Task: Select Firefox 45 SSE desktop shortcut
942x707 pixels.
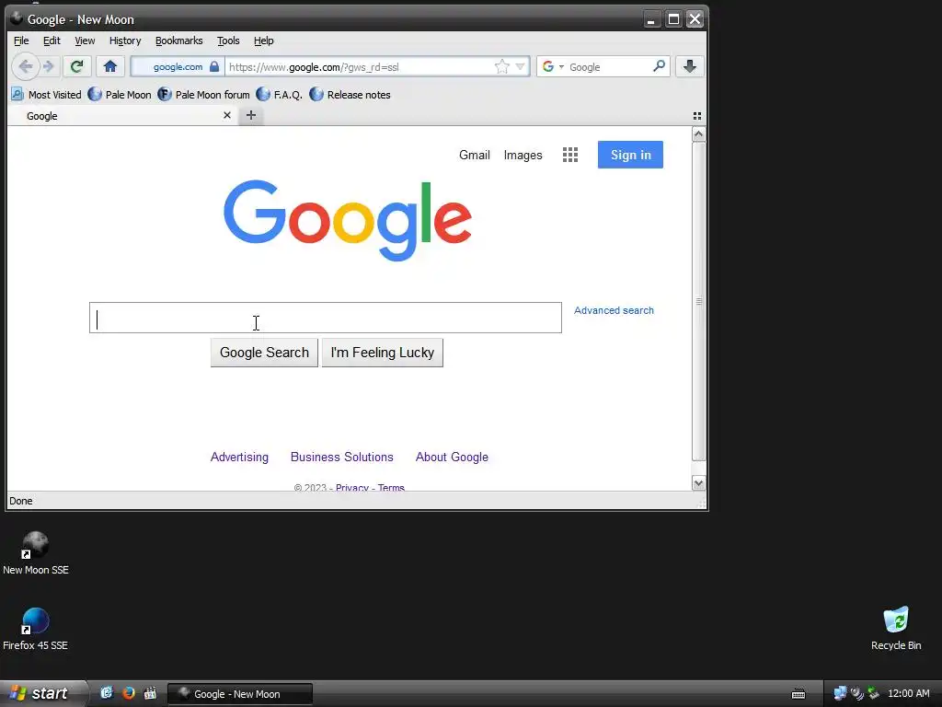Action: tap(36, 630)
